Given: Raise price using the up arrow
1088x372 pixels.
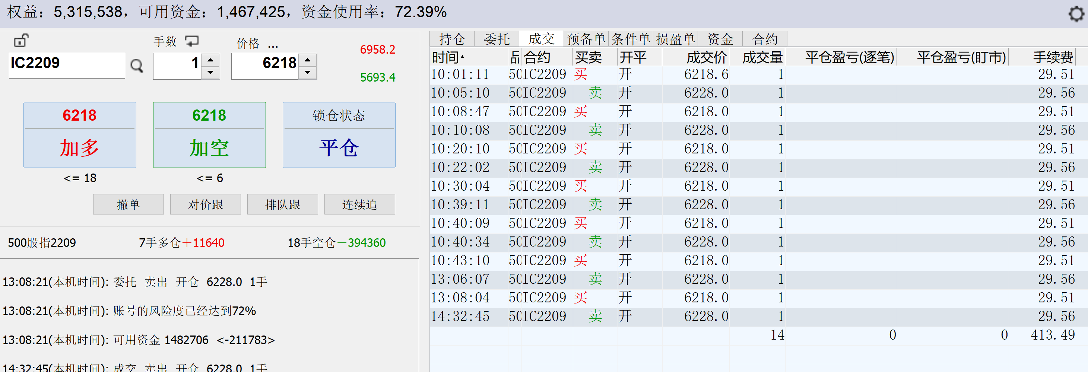Looking at the screenshot, I should coord(308,60).
